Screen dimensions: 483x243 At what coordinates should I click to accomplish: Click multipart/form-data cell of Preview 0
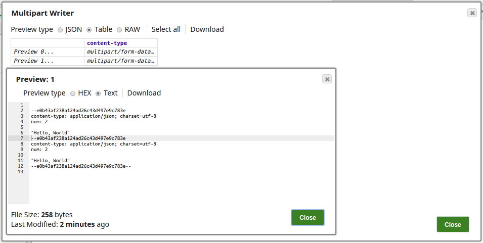coord(120,52)
